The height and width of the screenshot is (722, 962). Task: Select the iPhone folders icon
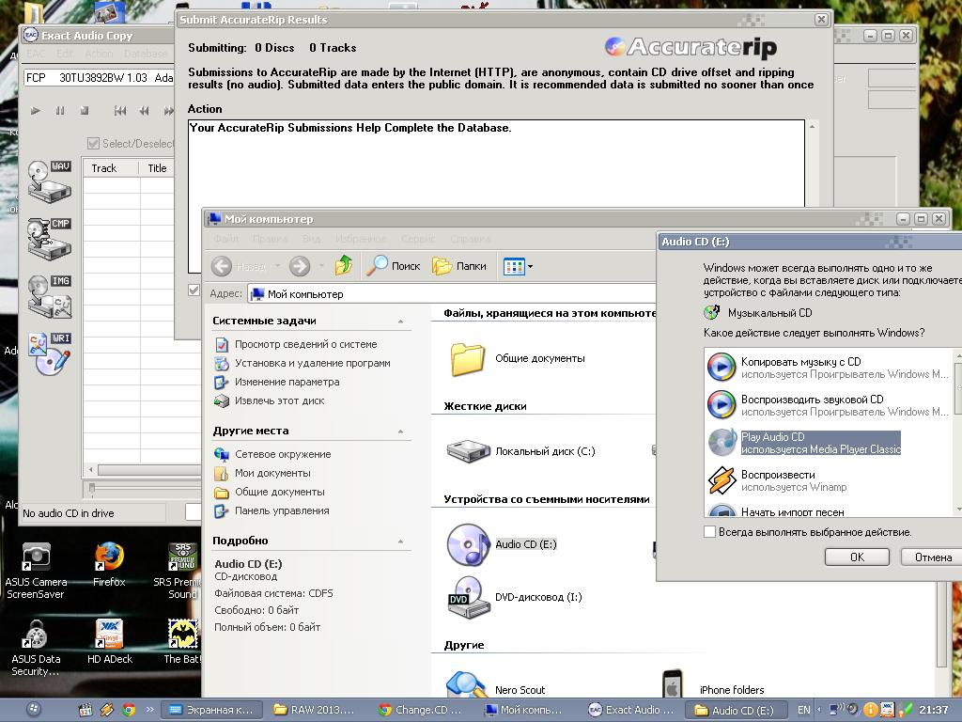coord(673,685)
